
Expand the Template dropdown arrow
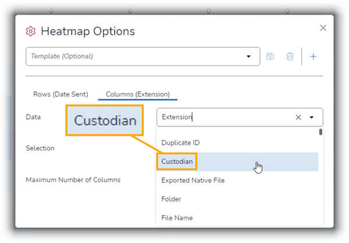[248, 56]
